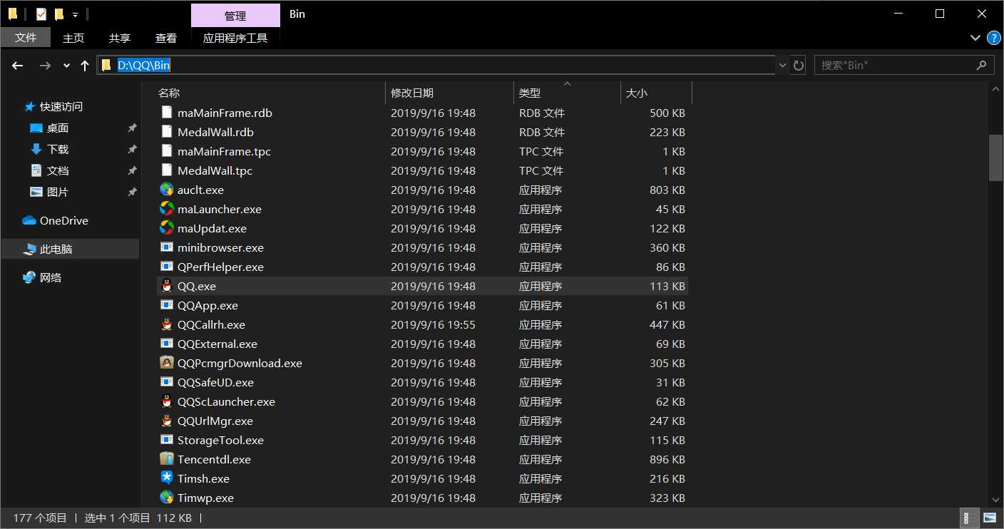Click the address bar path D:\QQ\Bin
This screenshot has height=529, width=1004.
144,66
